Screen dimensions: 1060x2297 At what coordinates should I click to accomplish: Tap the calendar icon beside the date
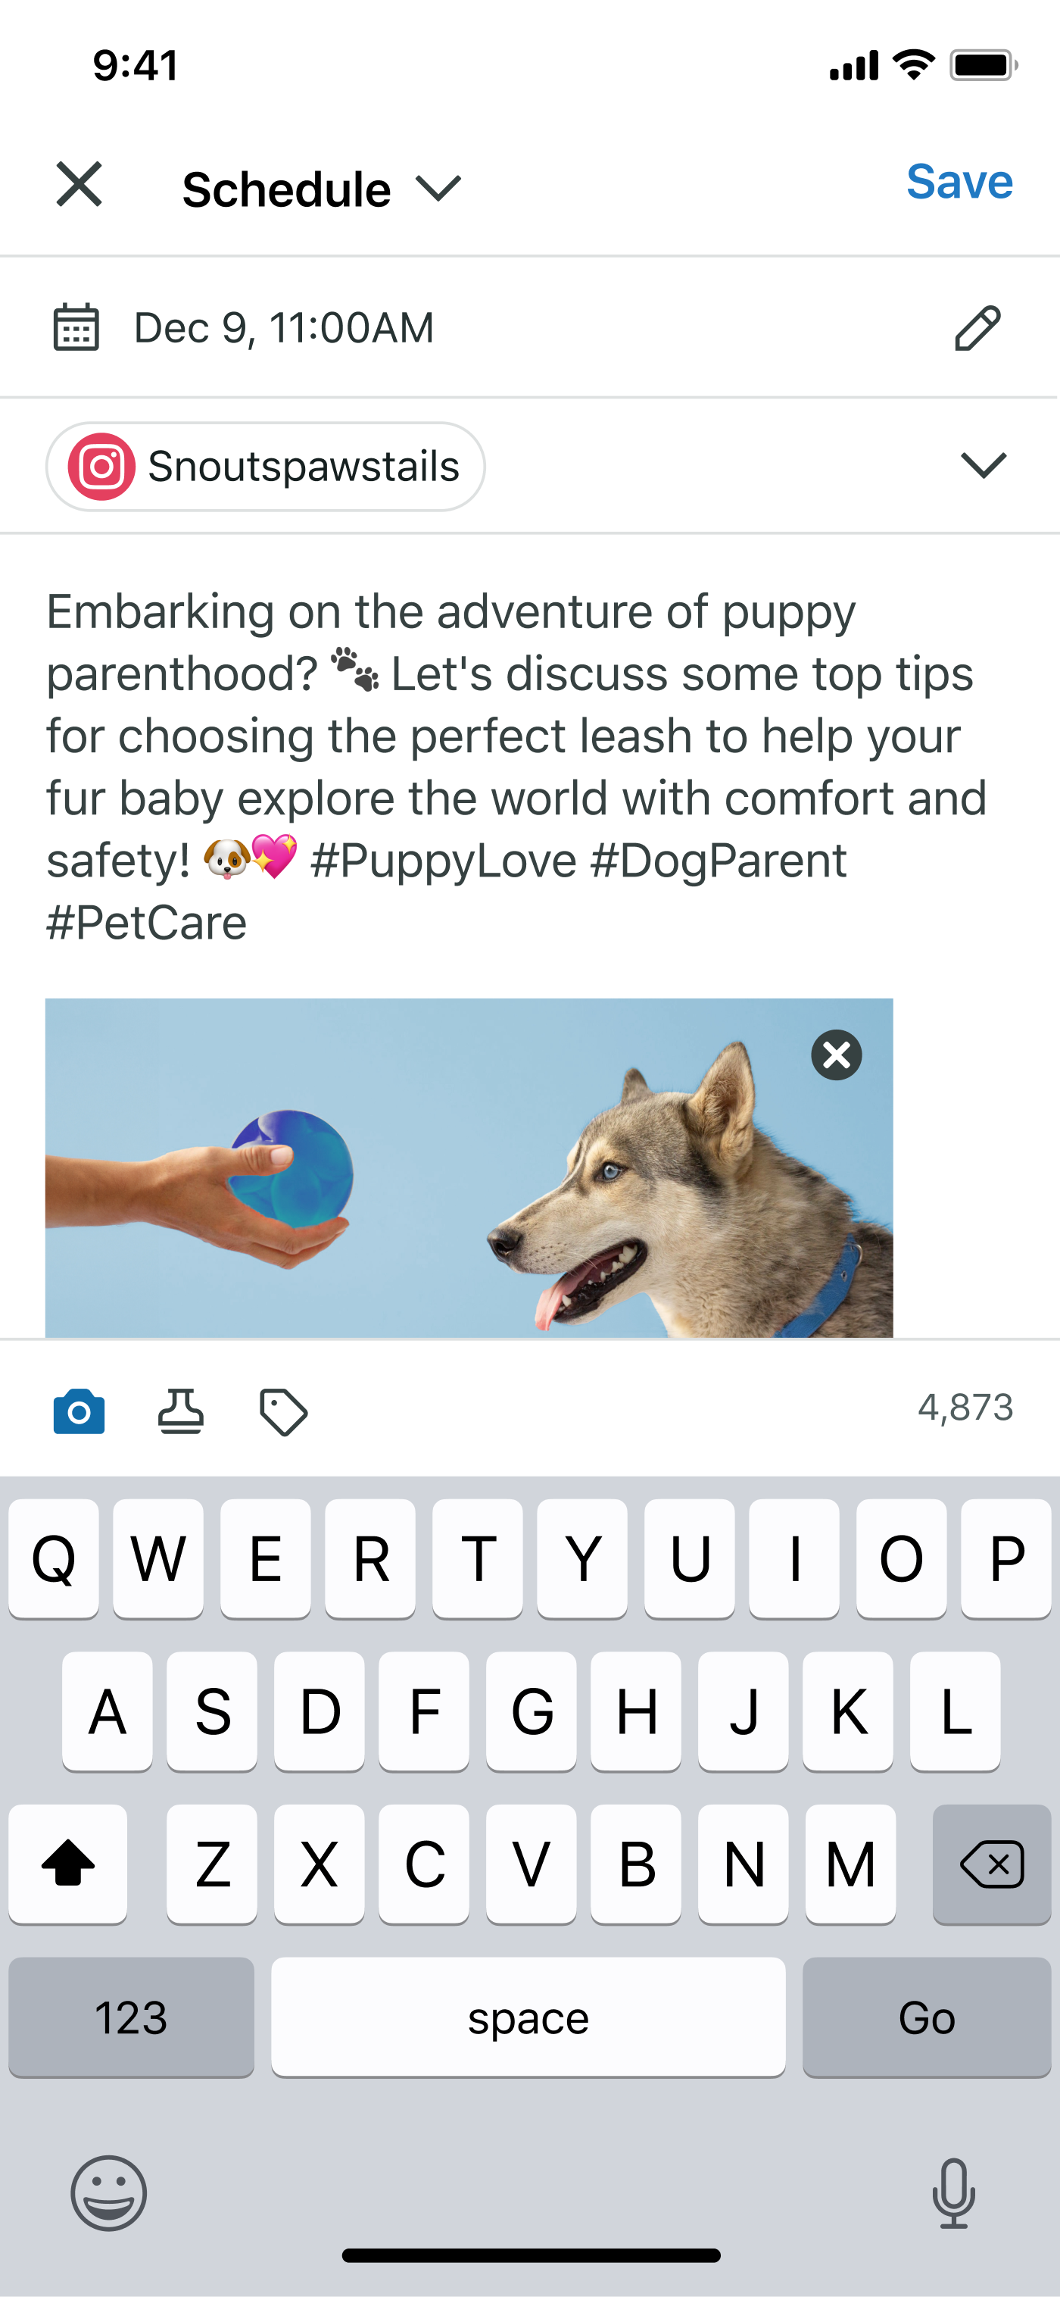click(x=76, y=327)
